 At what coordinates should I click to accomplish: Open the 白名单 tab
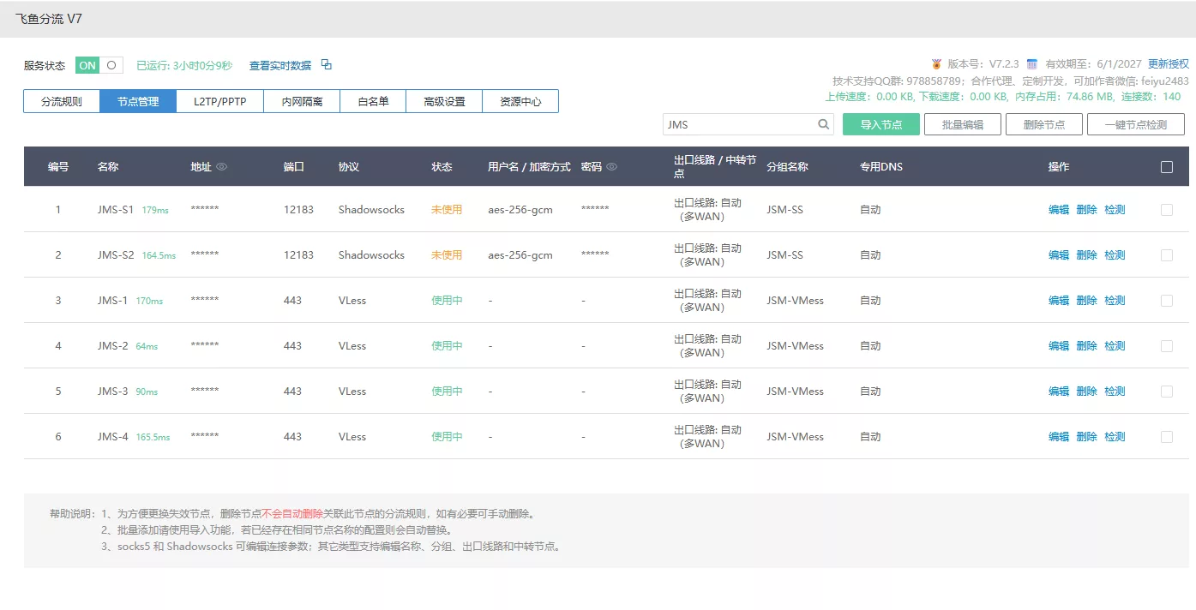pos(373,101)
